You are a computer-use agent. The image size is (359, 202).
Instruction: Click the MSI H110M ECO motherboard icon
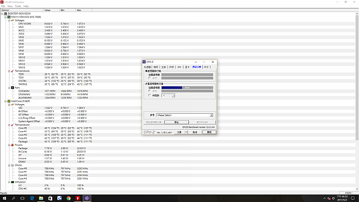point(9,17)
